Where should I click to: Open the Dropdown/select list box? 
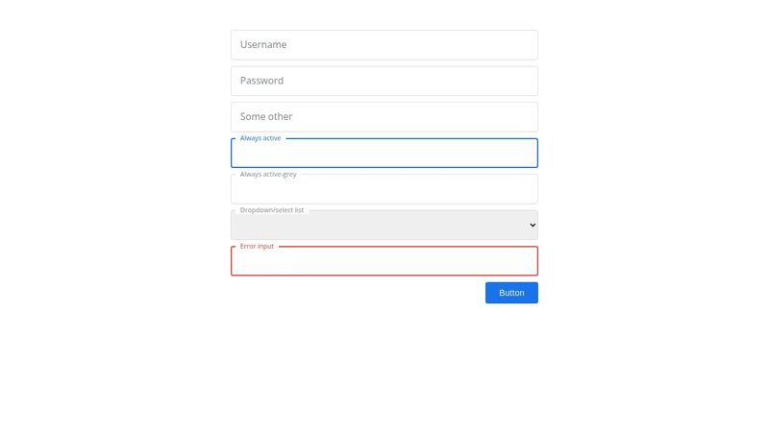tap(384, 225)
